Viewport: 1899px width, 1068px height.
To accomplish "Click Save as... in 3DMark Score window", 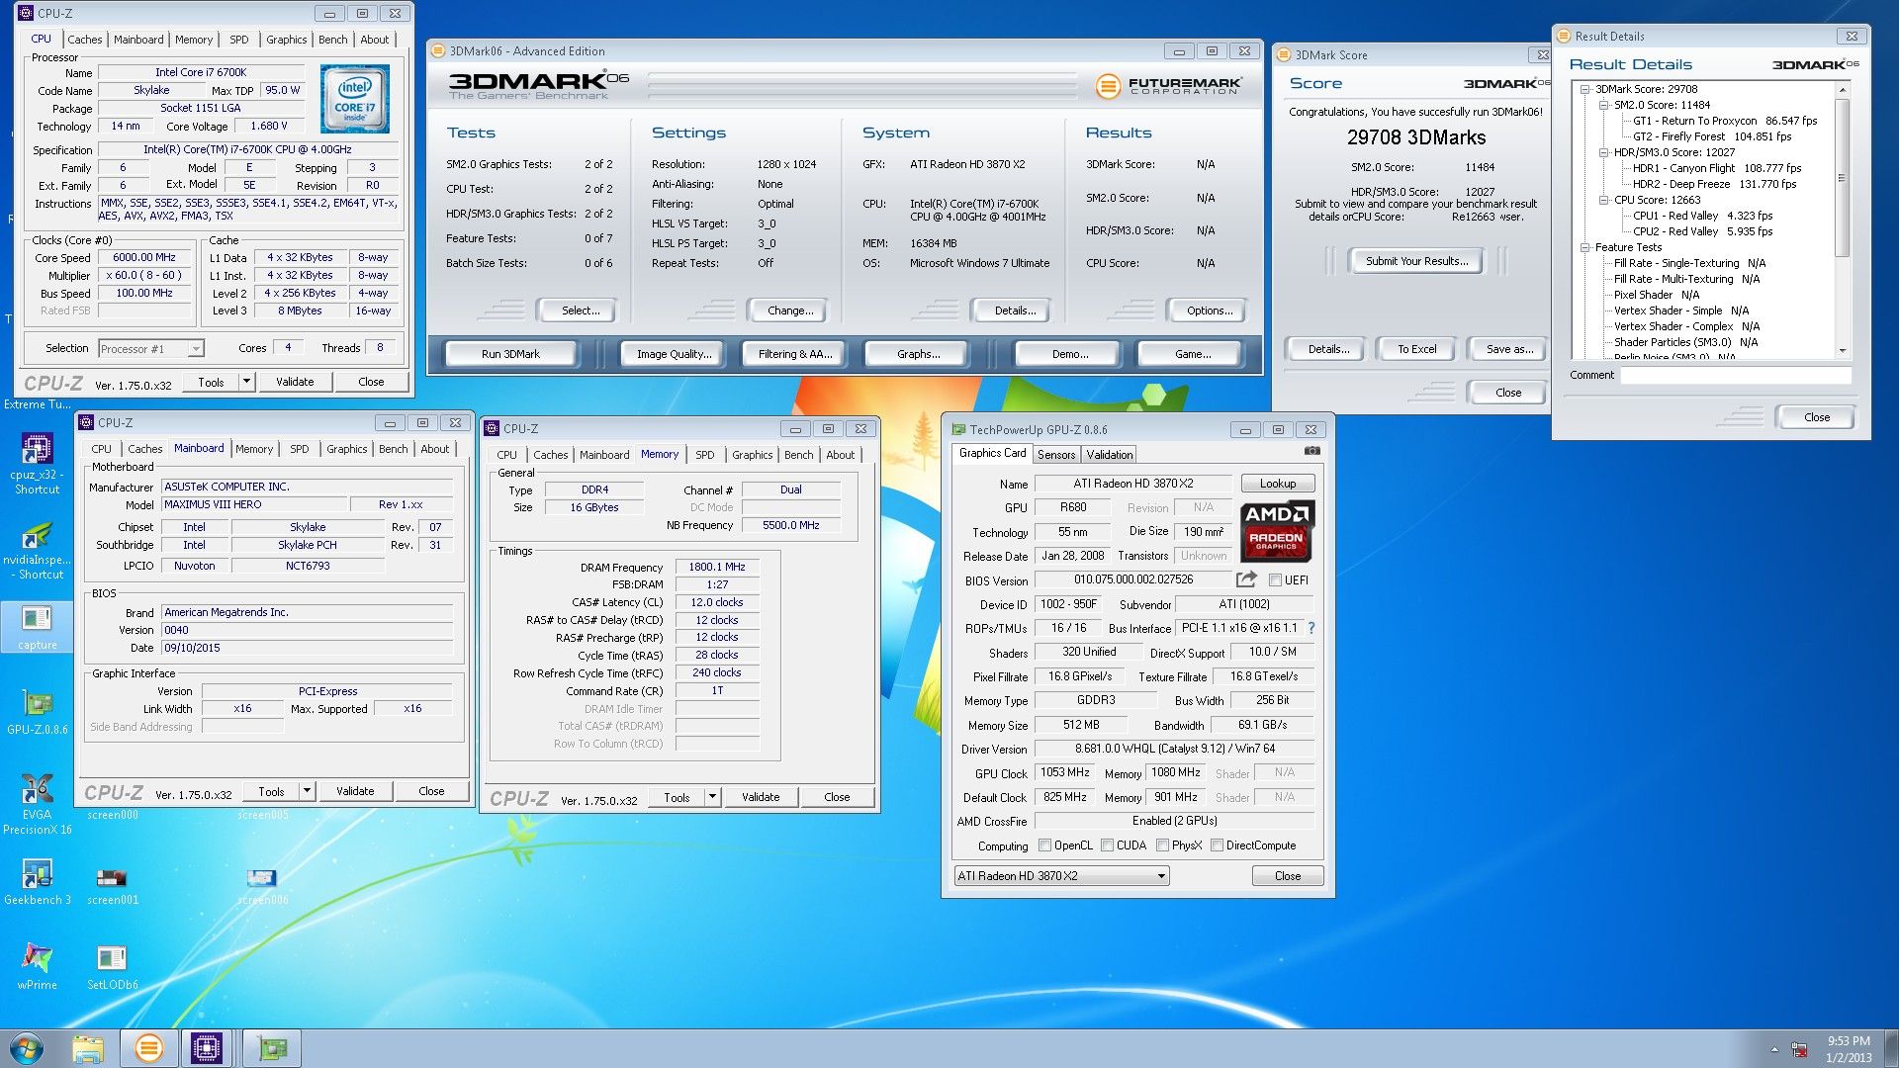I will [x=1509, y=349].
